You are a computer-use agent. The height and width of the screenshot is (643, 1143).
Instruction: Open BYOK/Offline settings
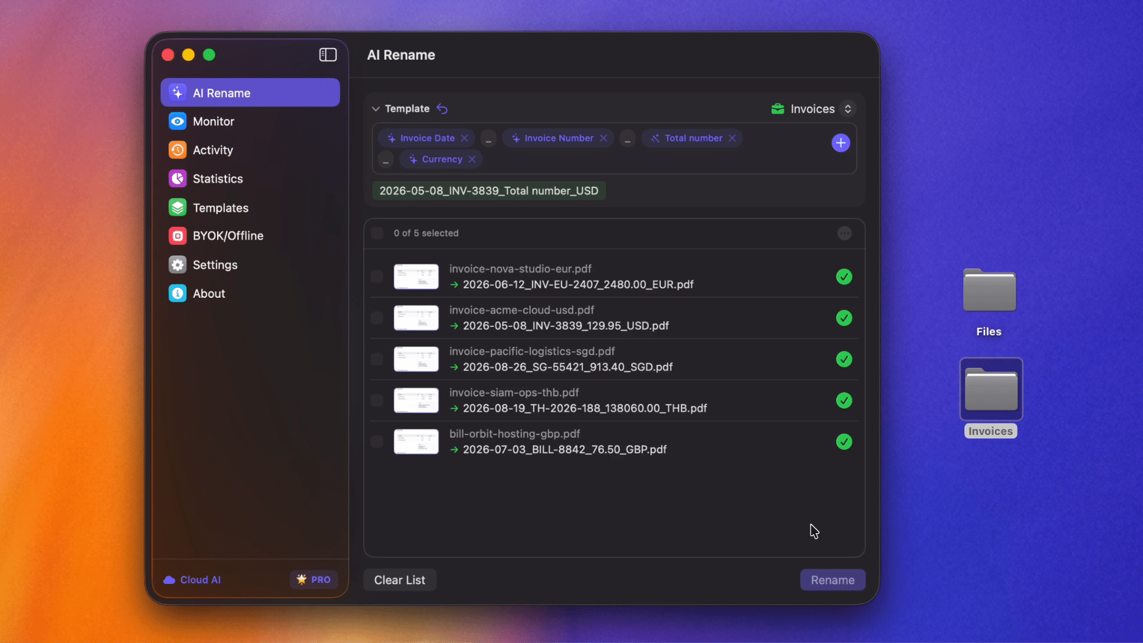pos(250,236)
